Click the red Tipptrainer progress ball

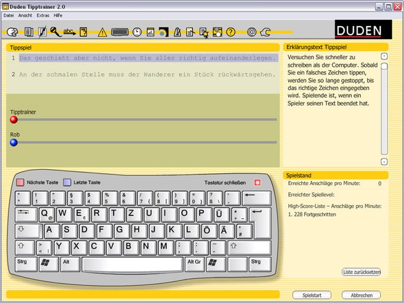14,120
